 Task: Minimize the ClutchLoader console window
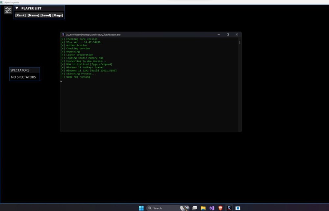pos(218,34)
